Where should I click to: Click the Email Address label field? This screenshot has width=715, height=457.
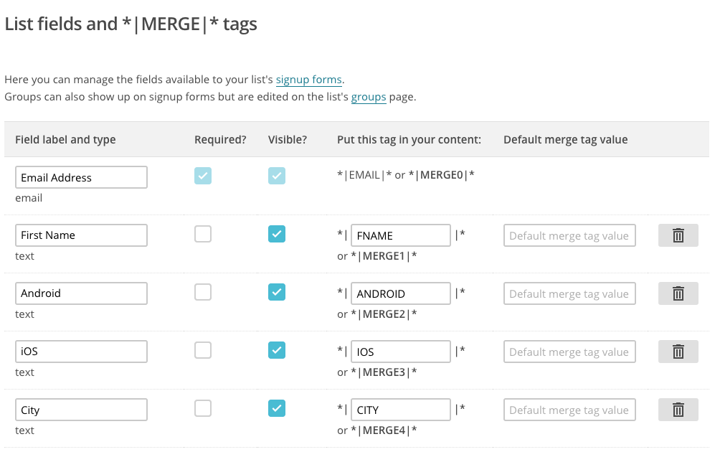(x=81, y=177)
